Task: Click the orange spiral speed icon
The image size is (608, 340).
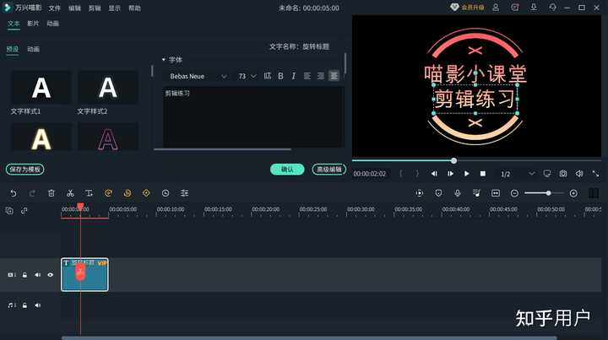Action: (x=128, y=193)
